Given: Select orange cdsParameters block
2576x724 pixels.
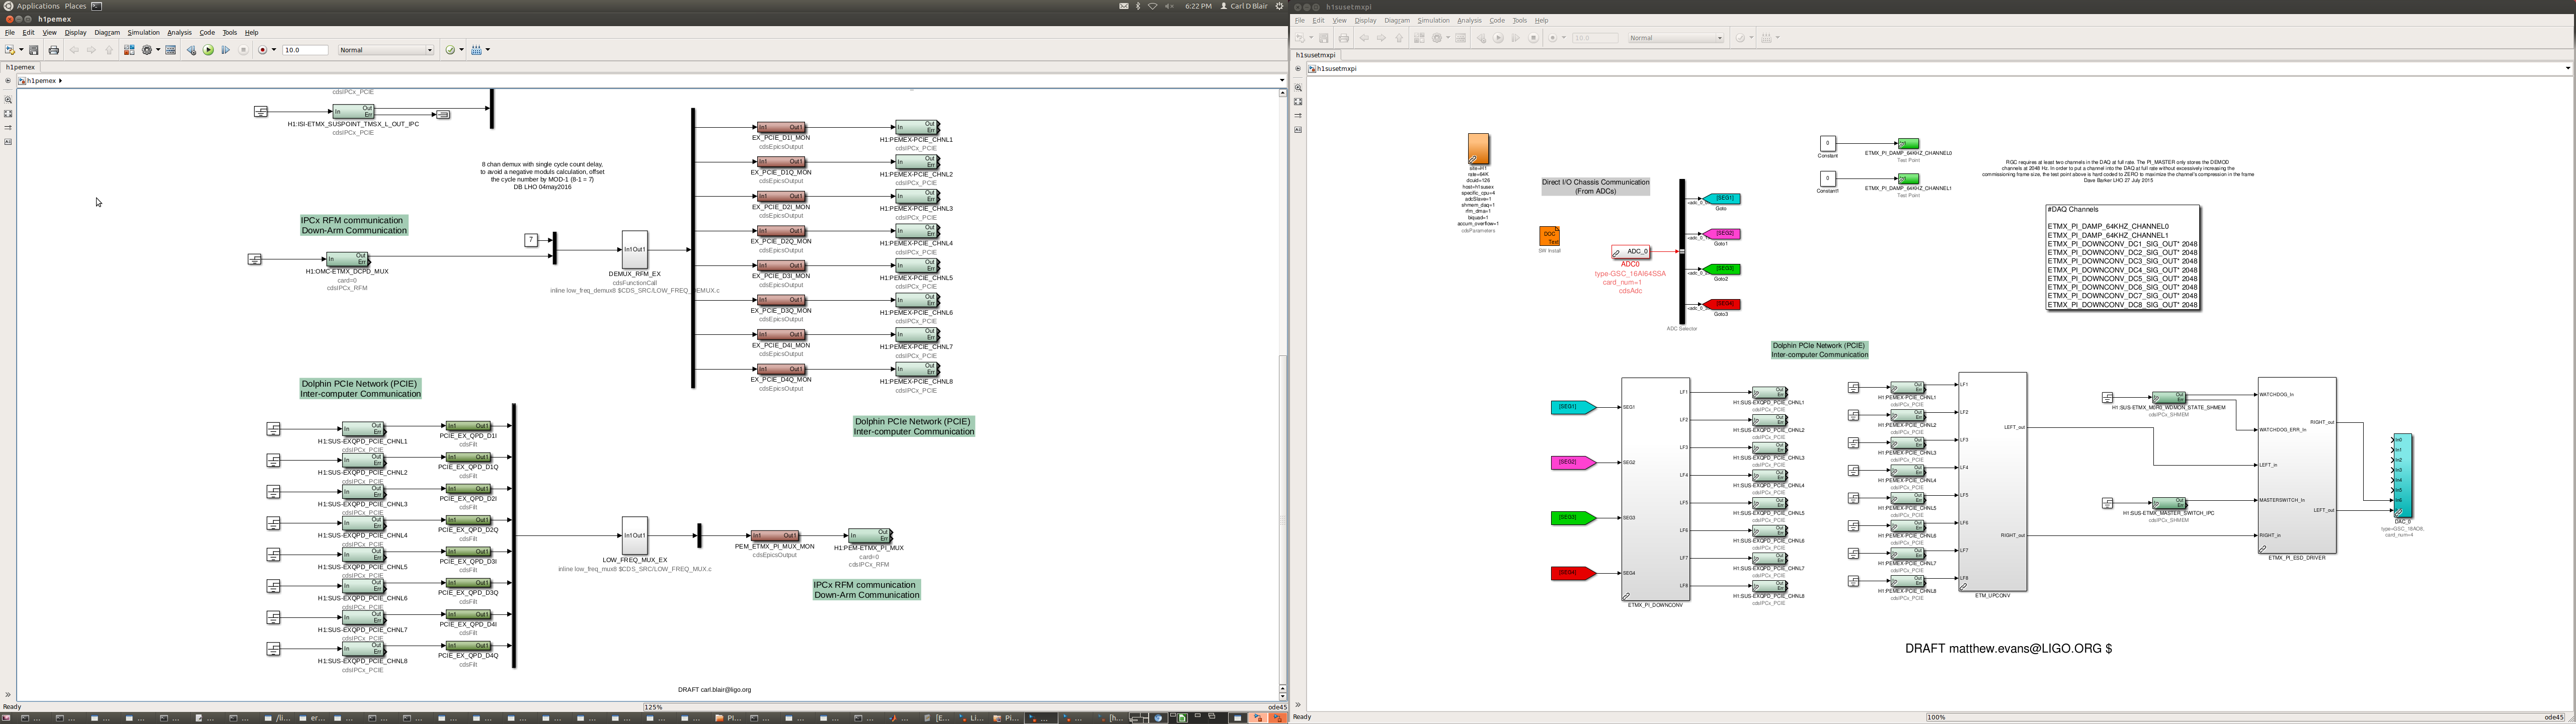Looking at the screenshot, I should point(1478,149).
